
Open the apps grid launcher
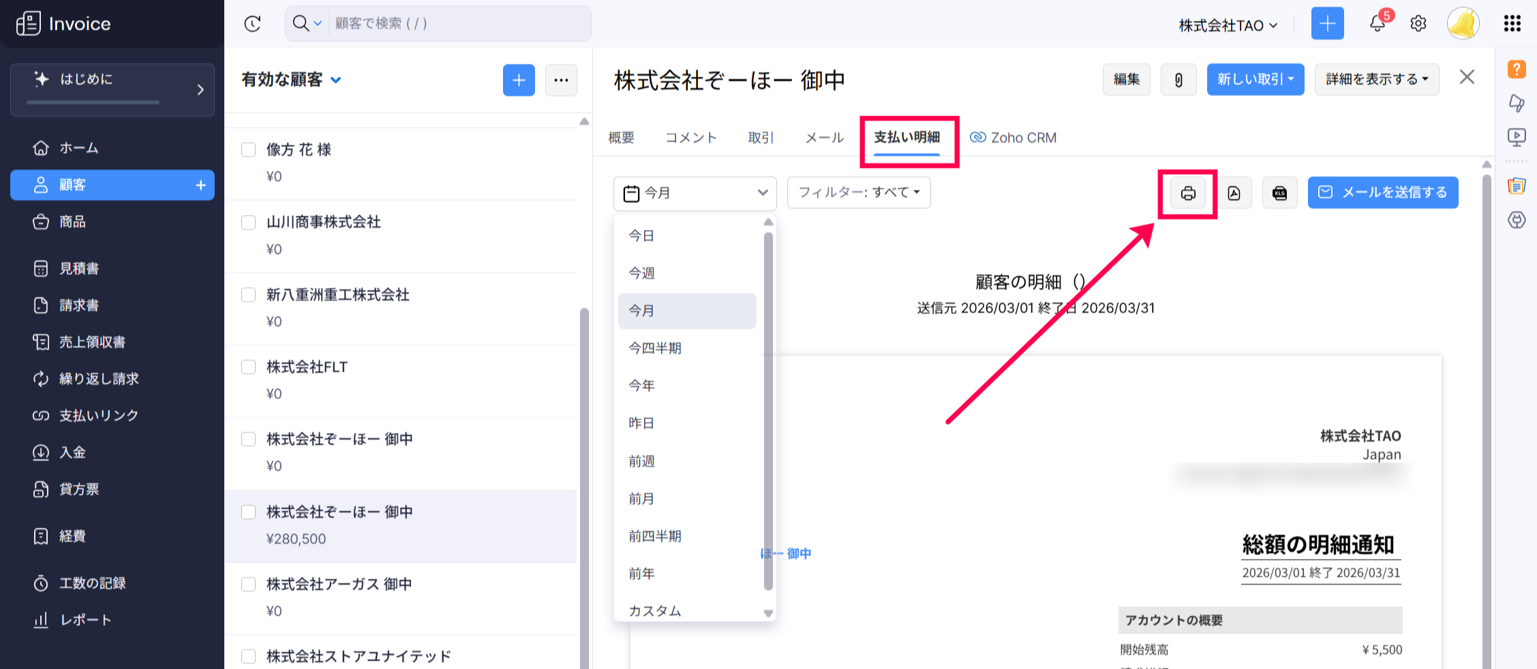(1512, 24)
